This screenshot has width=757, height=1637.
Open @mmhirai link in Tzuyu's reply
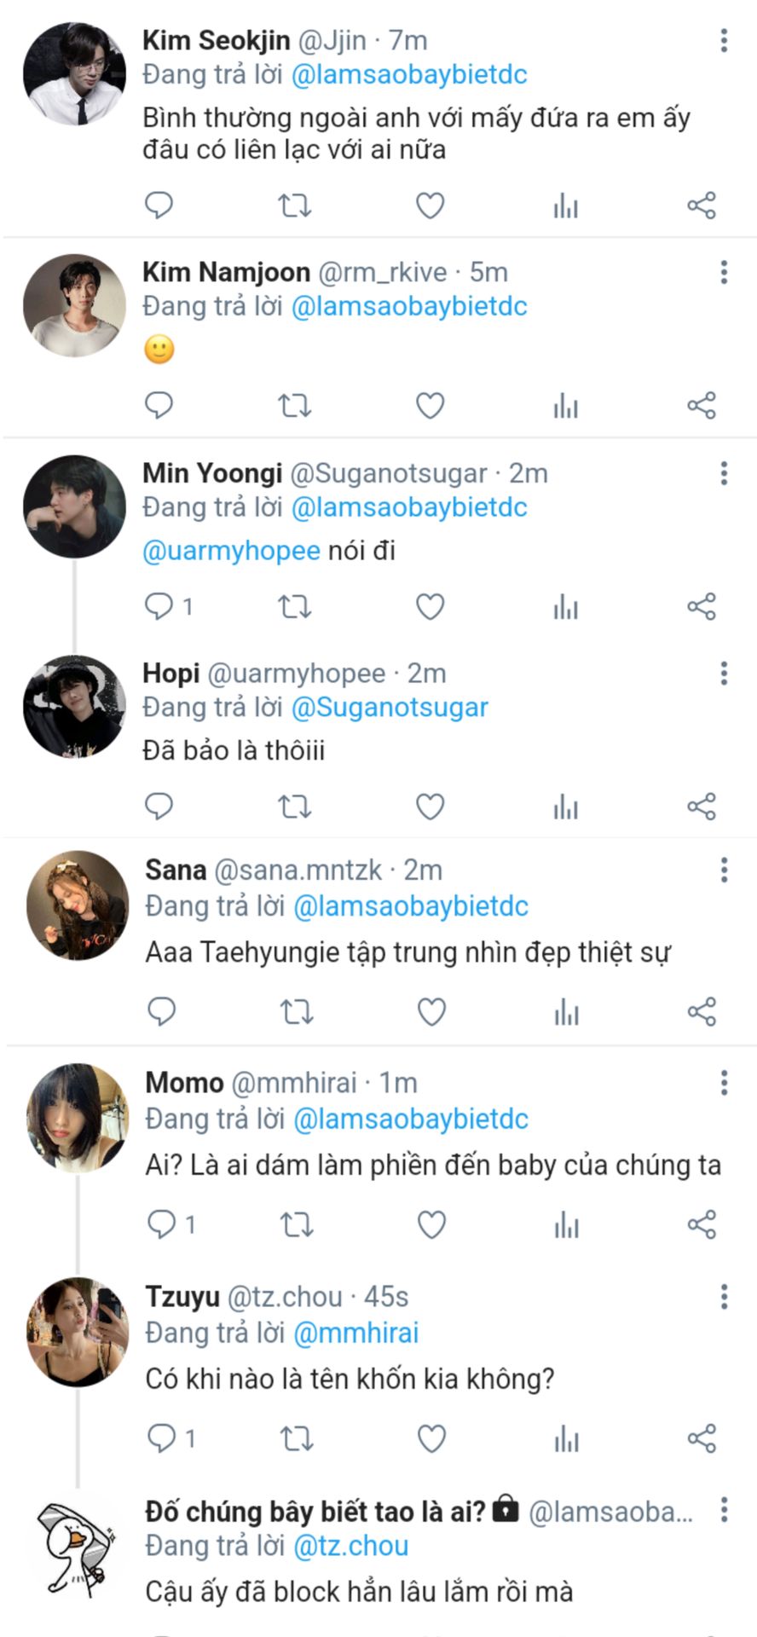click(x=355, y=1333)
